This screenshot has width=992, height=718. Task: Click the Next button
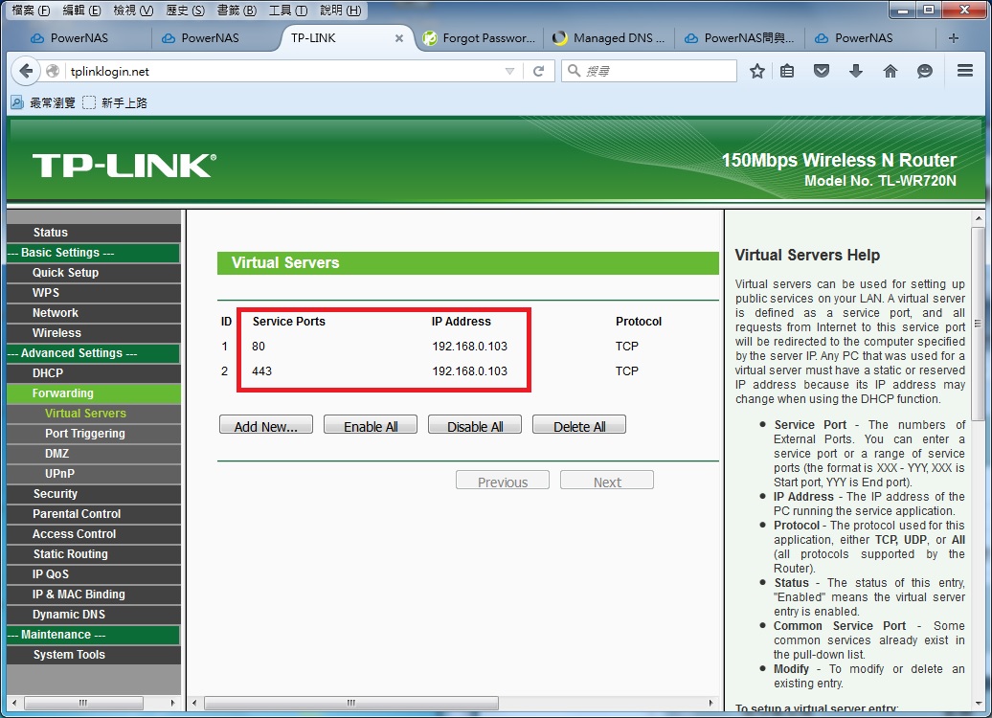pos(607,481)
